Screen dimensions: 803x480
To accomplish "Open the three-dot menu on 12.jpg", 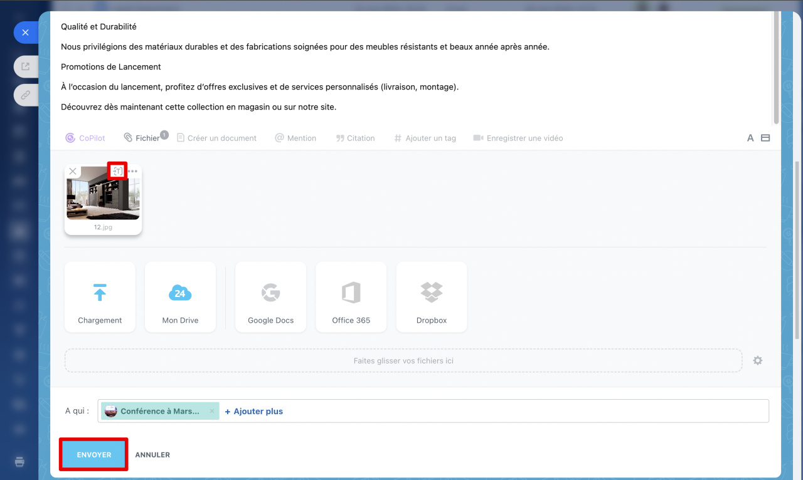I will [132, 171].
